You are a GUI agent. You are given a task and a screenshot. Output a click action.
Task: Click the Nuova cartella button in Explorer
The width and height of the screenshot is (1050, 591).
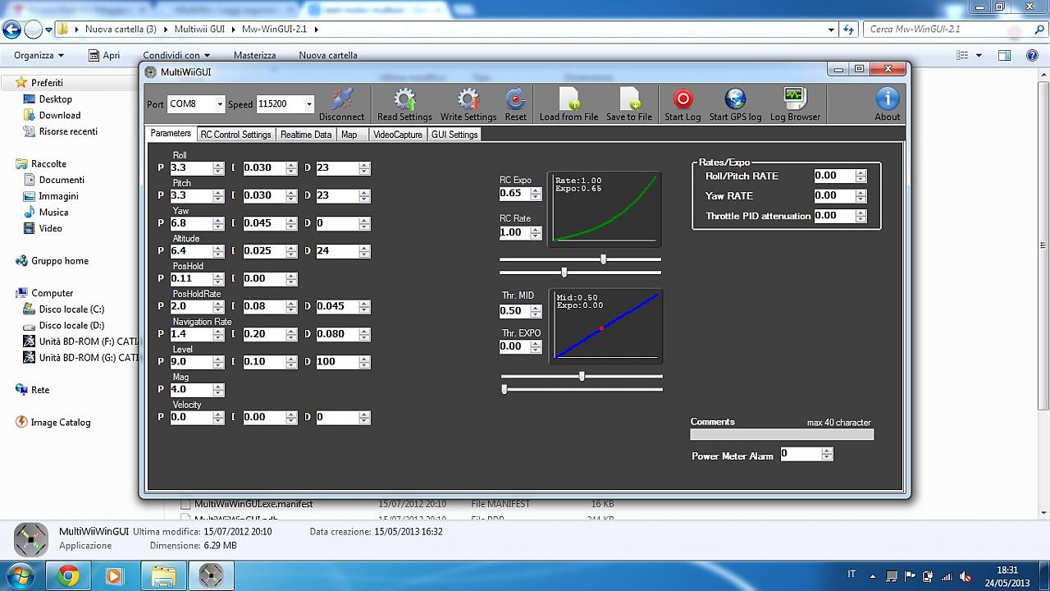328,55
